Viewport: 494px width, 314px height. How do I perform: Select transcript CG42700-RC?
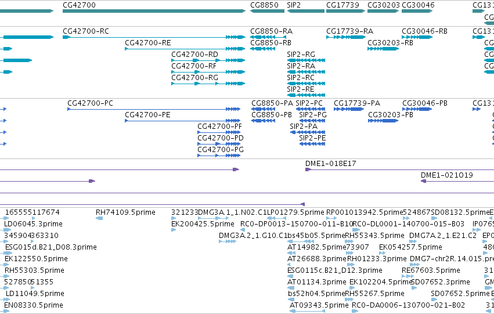[154, 37]
